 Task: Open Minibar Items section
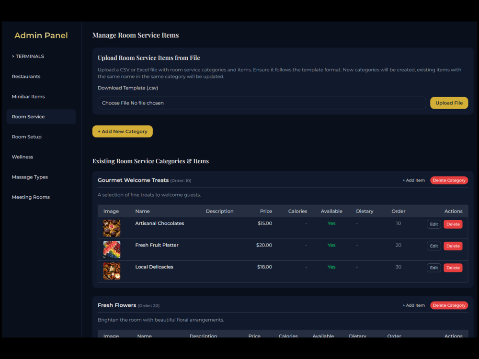28,97
